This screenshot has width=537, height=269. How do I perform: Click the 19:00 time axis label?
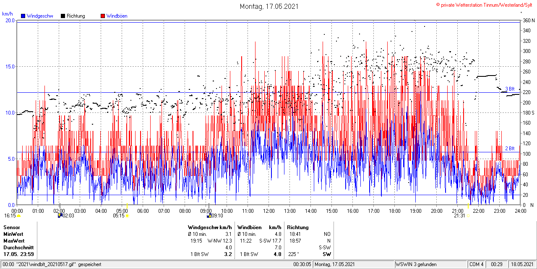[x=415, y=211]
